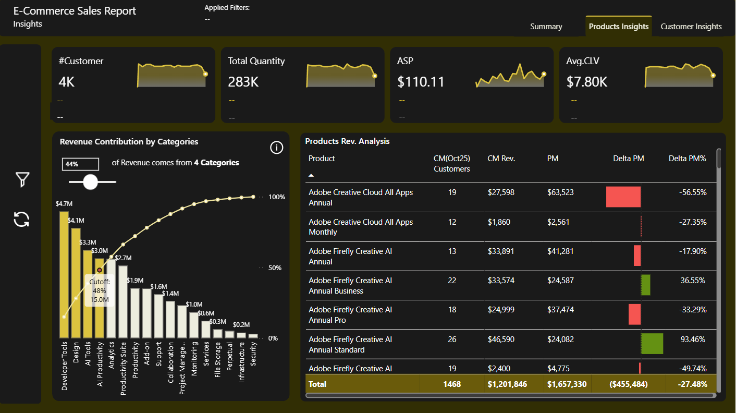Click the revenue percentage slider handle
This screenshot has width=736, height=413.
point(91,181)
